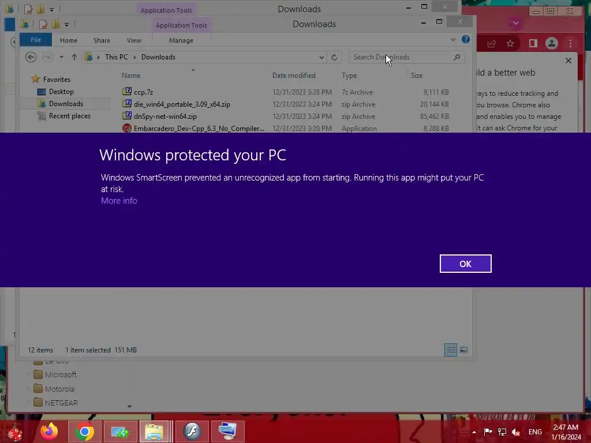The height and width of the screenshot is (443, 591).
Task: Open Chrome tab search dropdown arrow
Action: (515, 23)
